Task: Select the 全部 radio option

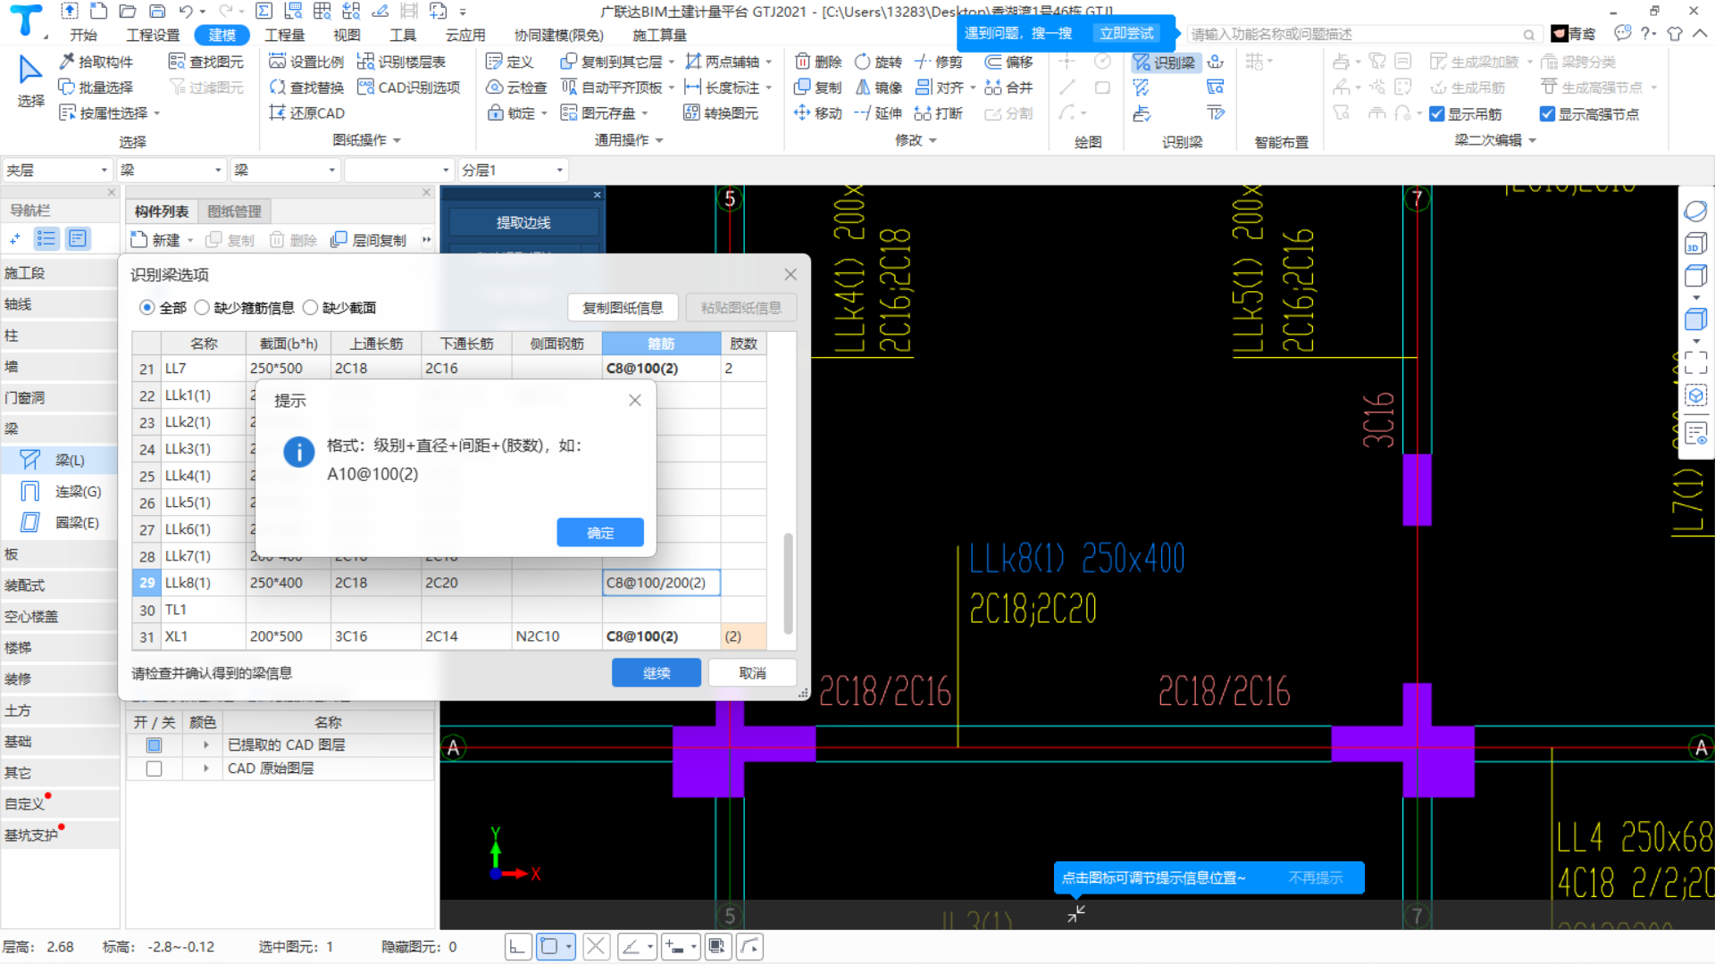Action: [x=147, y=308]
